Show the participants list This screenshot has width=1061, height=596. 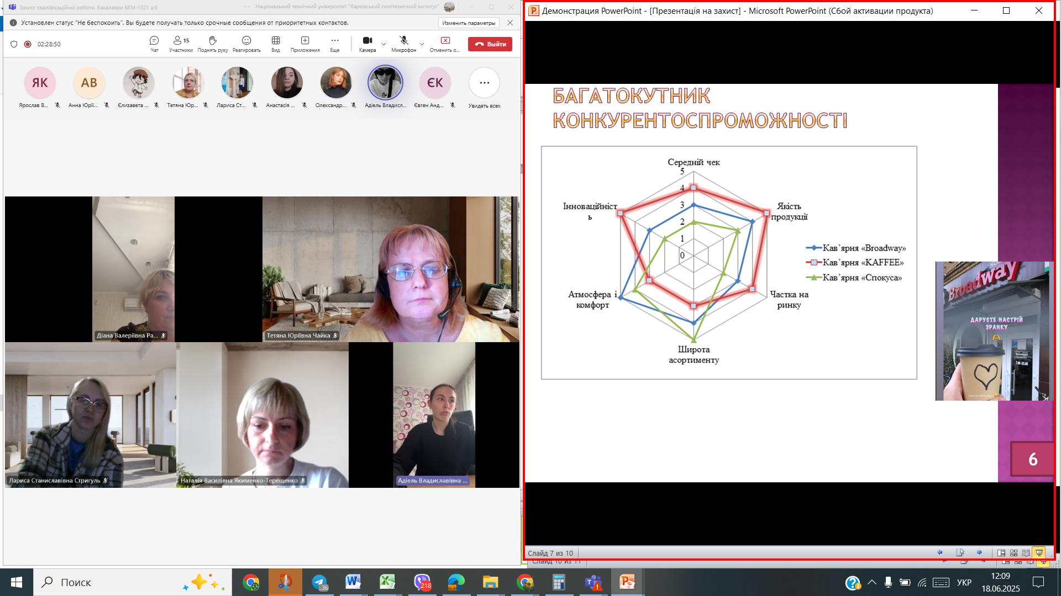(x=181, y=44)
